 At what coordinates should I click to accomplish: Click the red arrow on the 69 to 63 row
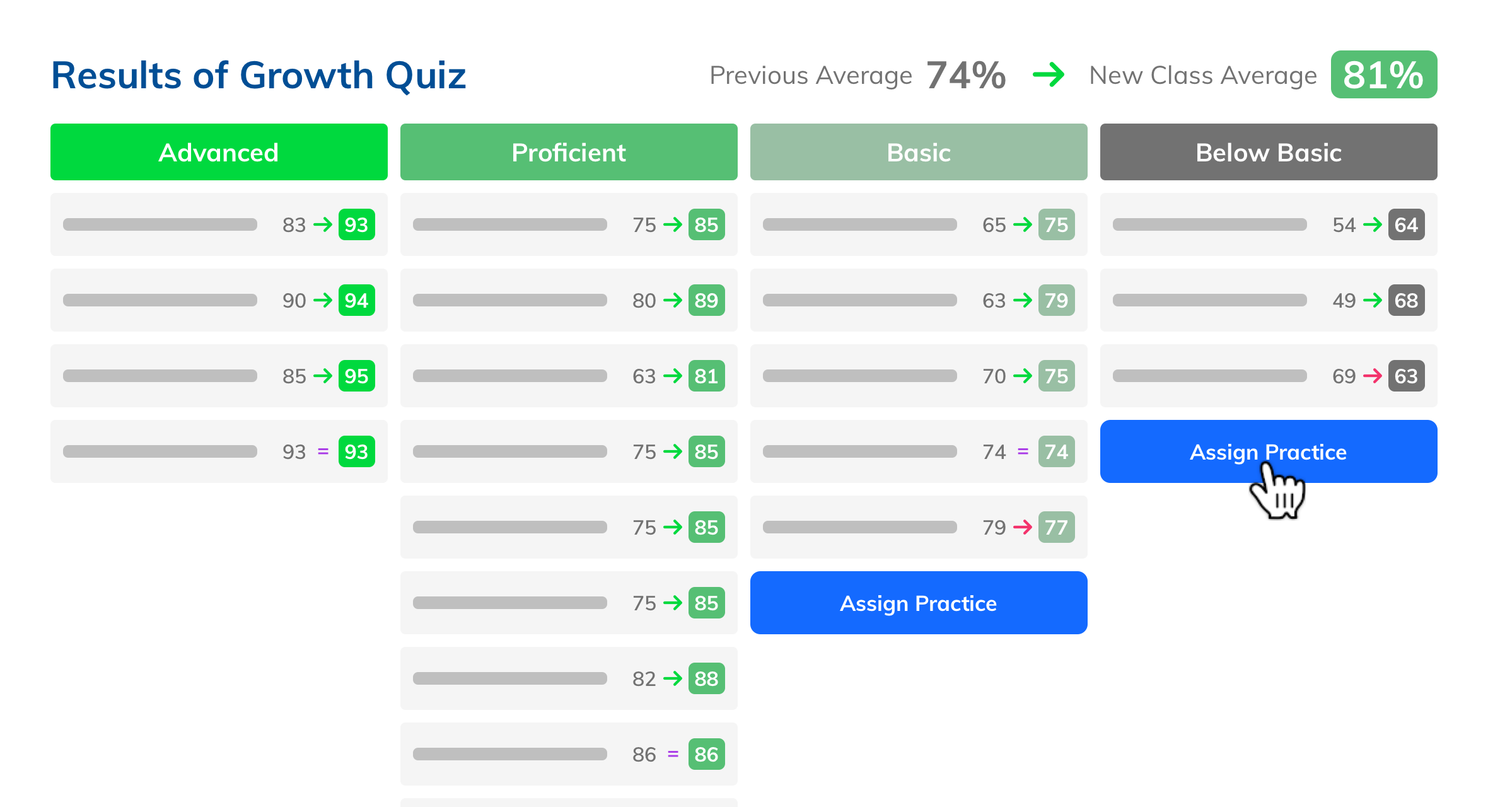pyautogui.click(x=1373, y=376)
